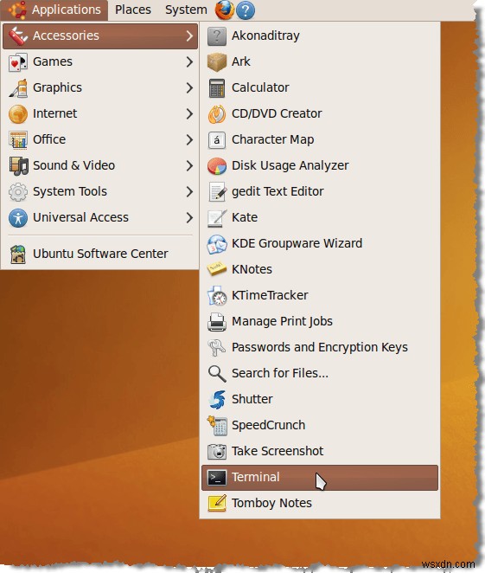
Task: Open Search for Files... label
Action: click(280, 373)
